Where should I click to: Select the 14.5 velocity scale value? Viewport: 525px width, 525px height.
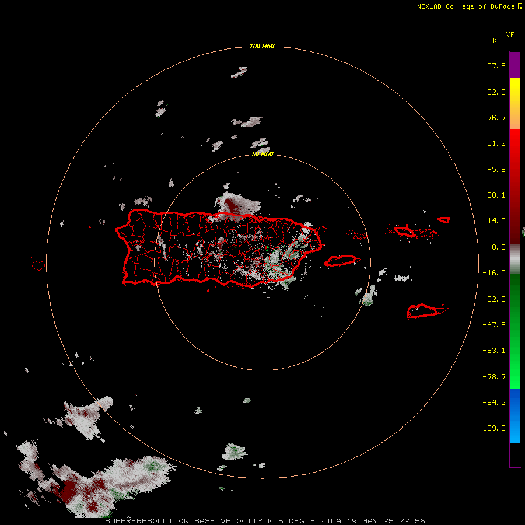coord(496,221)
